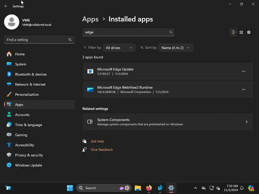Click the Give feedback link

click(102, 150)
